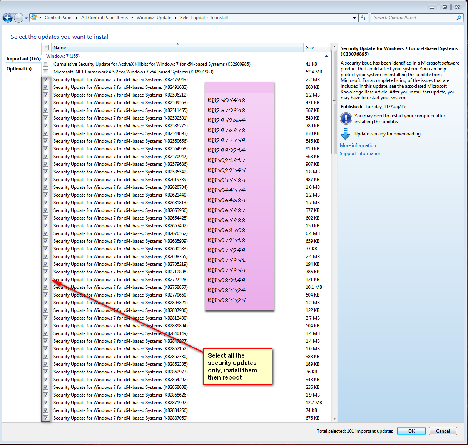Click the 12.7 MB size value
The width and height of the screenshot is (468, 445).
(314, 403)
